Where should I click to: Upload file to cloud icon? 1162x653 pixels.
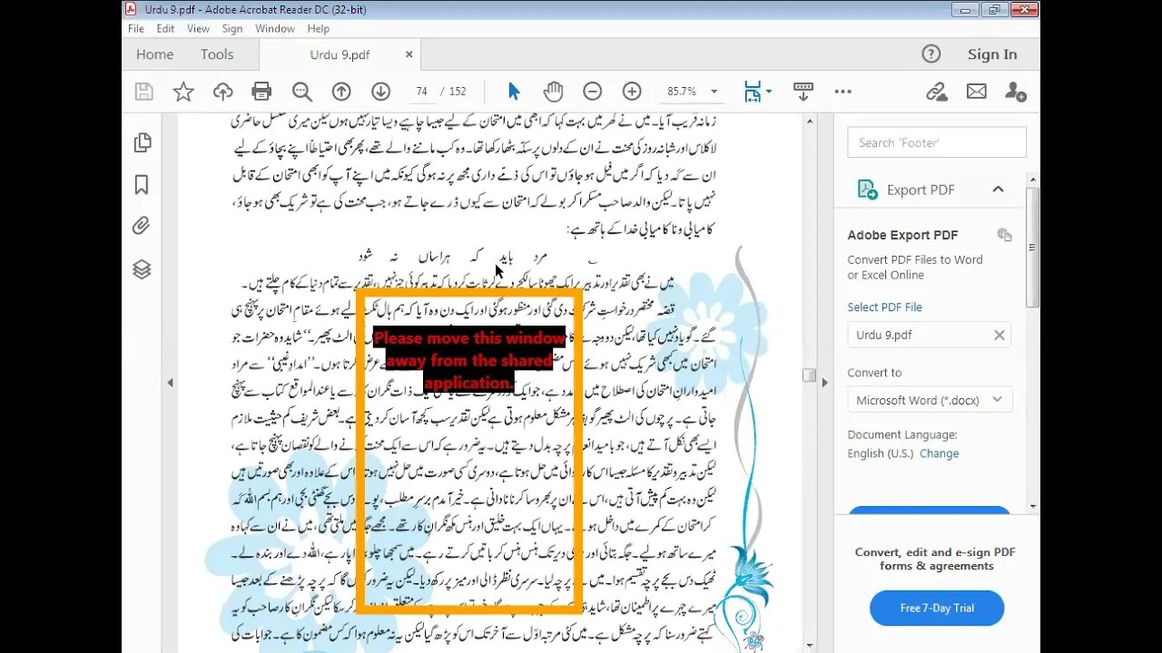click(222, 92)
